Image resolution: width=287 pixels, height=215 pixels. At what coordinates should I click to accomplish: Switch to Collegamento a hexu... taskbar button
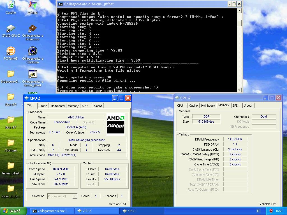52,211
